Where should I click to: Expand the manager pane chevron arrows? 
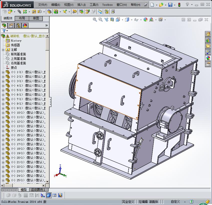click(x=46, y=26)
